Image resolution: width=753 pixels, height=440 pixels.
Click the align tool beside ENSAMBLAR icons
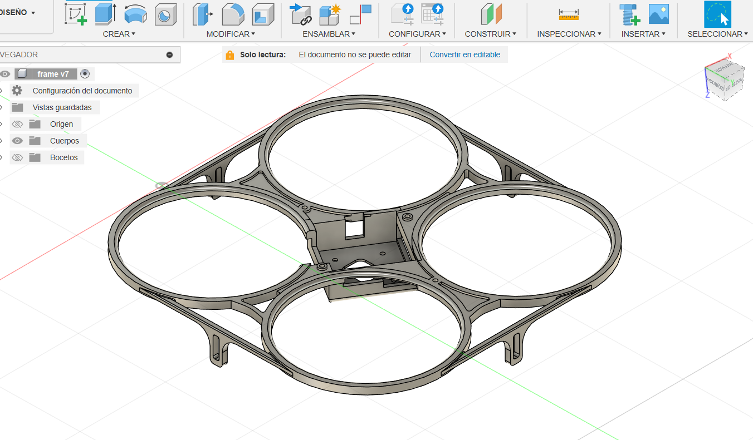(x=360, y=14)
